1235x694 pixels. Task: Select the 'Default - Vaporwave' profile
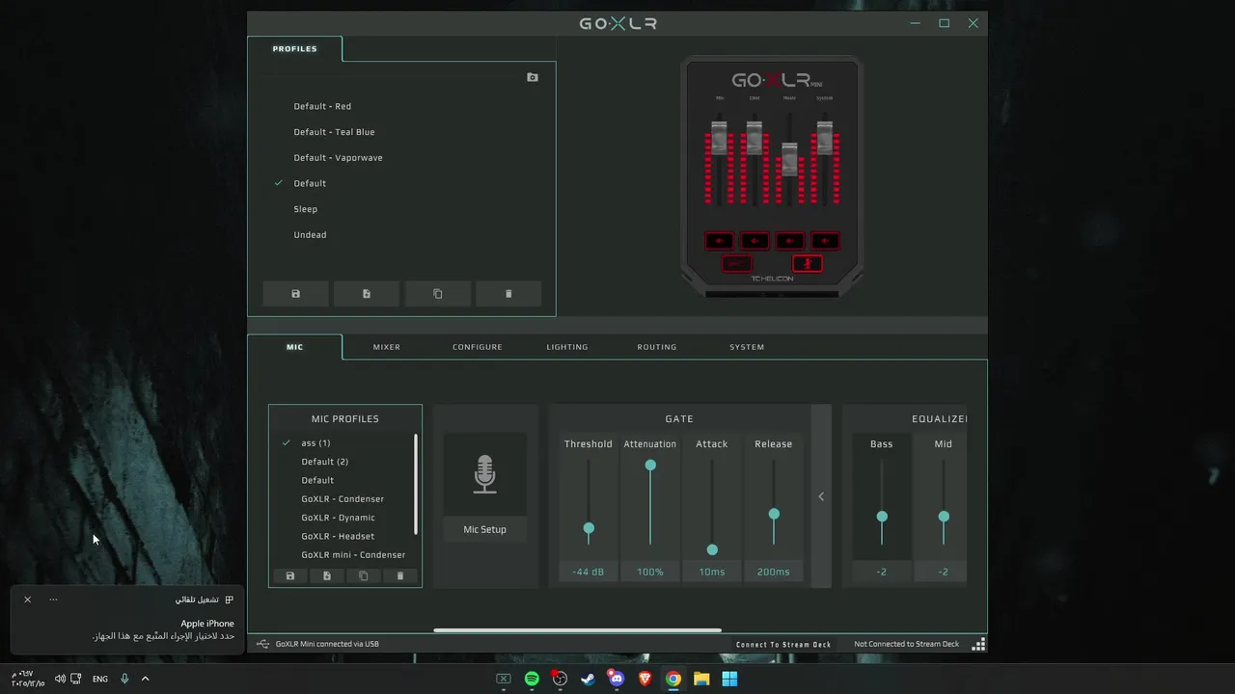click(338, 158)
